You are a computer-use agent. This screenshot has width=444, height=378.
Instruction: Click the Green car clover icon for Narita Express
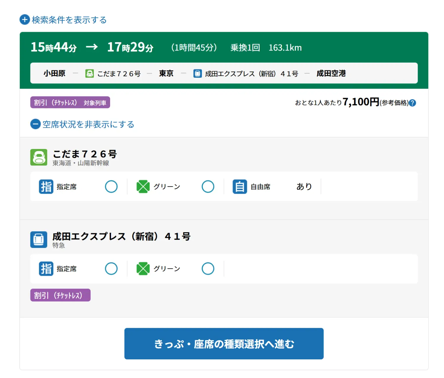pos(143,269)
